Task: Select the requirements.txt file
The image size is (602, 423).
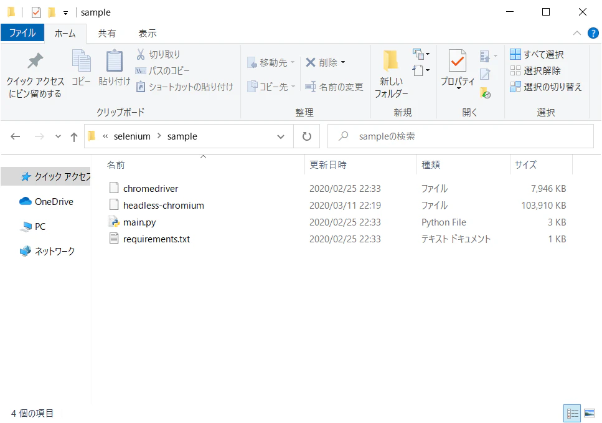Action: tap(156, 239)
